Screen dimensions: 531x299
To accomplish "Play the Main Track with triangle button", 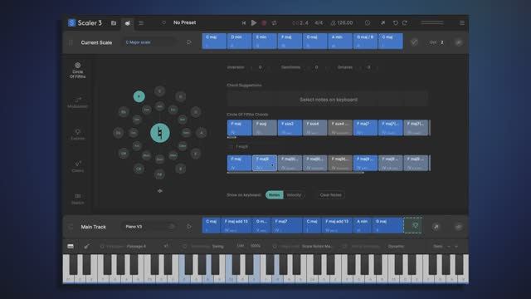I will pyautogui.click(x=189, y=227).
